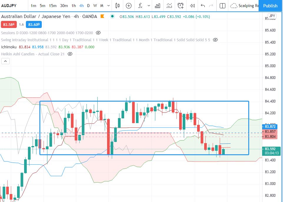Click the candle countdown timer 03:04:13
Viewport: 283px width, 202px height.
click(272, 153)
